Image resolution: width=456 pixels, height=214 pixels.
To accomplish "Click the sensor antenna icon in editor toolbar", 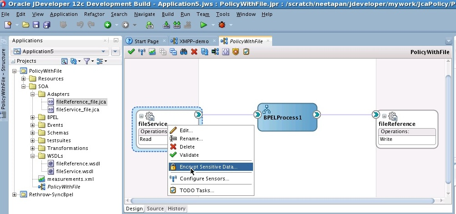I will click(x=142, y=52).
